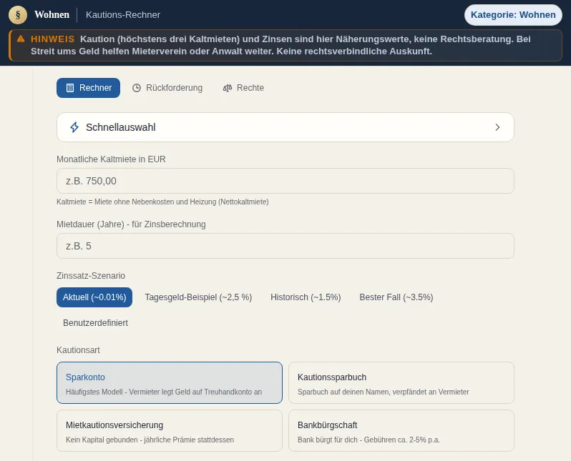Select the Historisch (~1.5%) scenario
Viewport: 571px width, 461px height.
pyautogui.click(x=306, y=297)
